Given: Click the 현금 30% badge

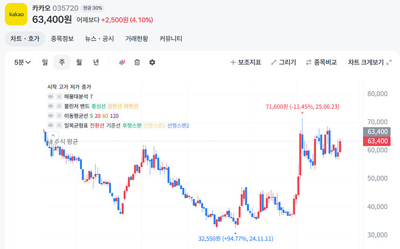Looking at the screenshot, I should pyautogui.click(x=93, y=8).
